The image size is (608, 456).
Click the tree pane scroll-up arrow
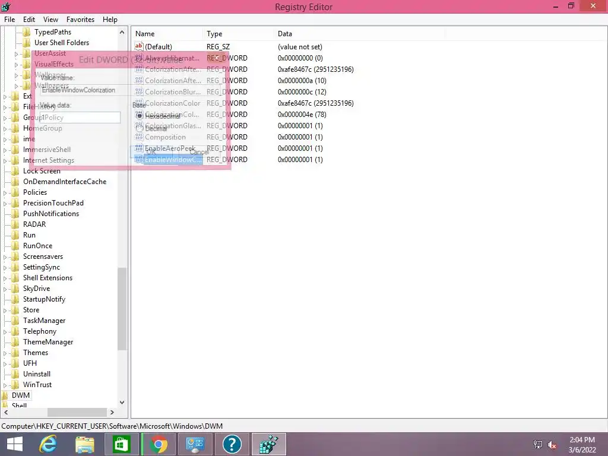coord(122,32)
